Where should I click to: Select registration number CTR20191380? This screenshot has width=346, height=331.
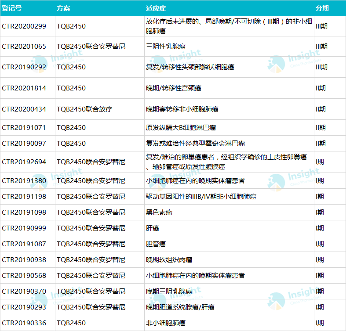click(24, 181)
